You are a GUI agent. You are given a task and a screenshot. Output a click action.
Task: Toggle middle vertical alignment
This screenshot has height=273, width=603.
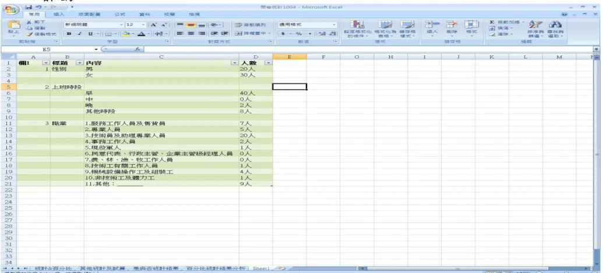[x=191, y=24]
